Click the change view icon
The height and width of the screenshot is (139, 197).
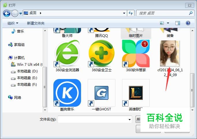pos(162,23)
